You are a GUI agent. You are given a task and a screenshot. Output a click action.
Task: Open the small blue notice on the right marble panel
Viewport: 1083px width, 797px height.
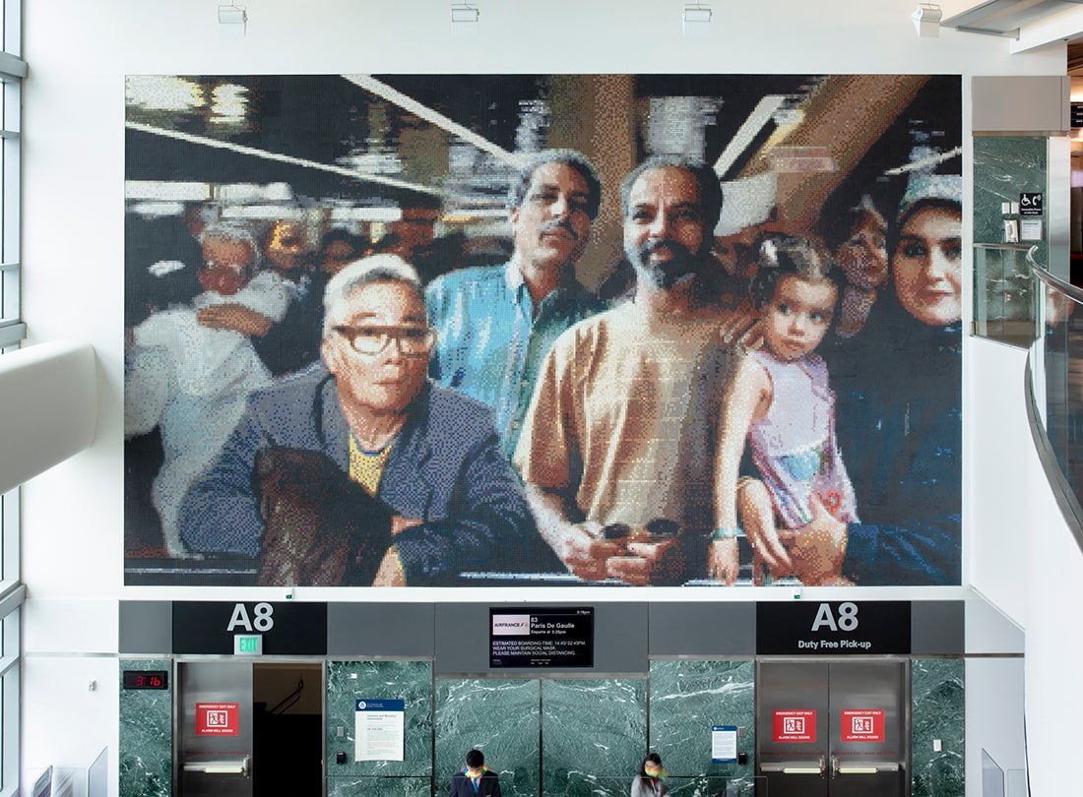[x=725, y=743]
